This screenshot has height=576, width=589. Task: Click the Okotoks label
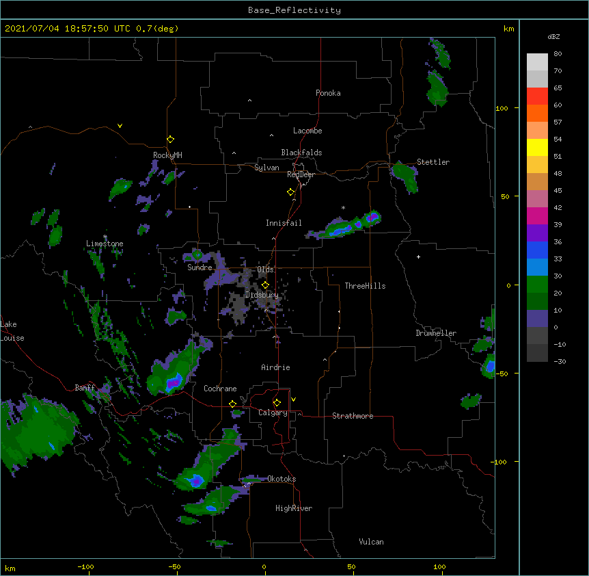coord(282,479)
